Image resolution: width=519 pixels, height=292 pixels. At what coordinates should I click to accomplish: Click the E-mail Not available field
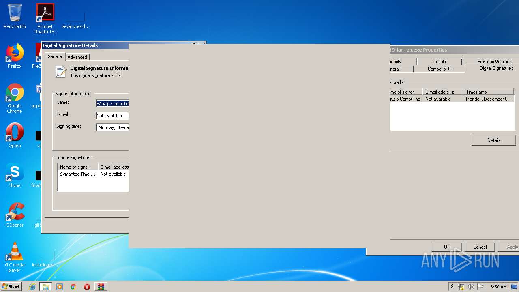click(x=112, y=116)
